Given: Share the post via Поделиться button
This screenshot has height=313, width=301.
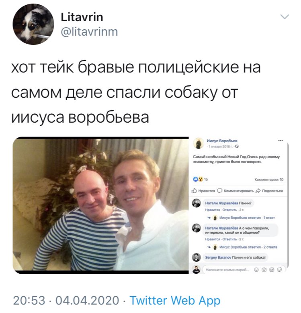Looking at the screenshot, I should point(269,191).
